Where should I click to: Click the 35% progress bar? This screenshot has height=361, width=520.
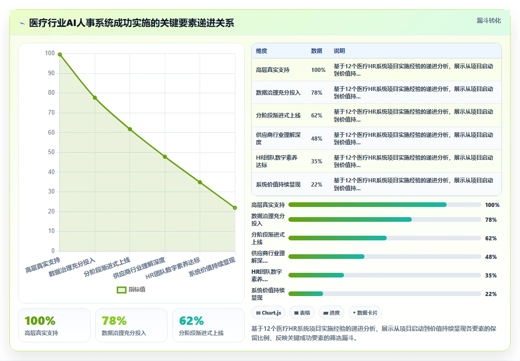click(x=385, y=275)
